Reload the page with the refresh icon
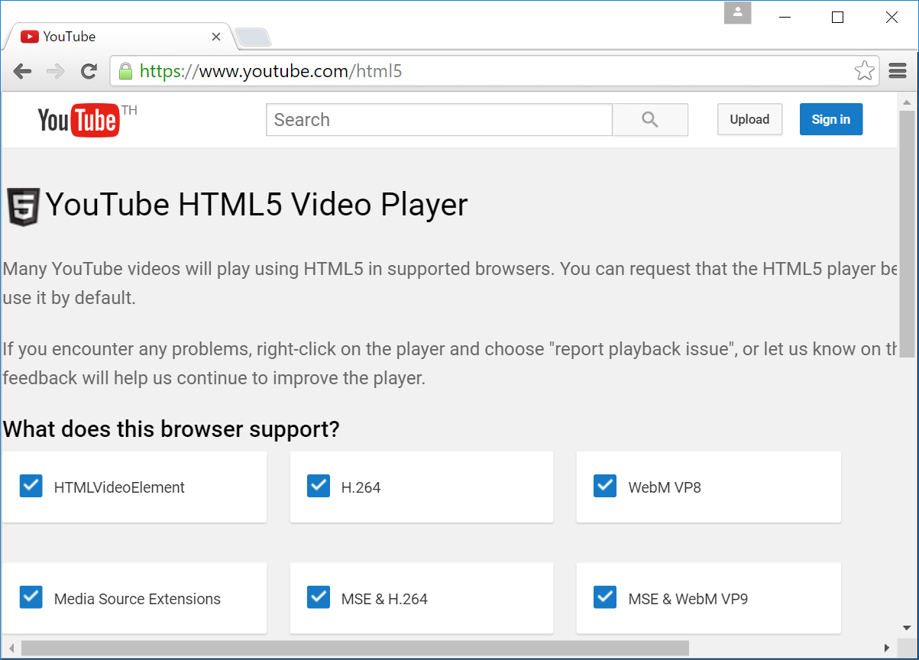 click(89, 72)
